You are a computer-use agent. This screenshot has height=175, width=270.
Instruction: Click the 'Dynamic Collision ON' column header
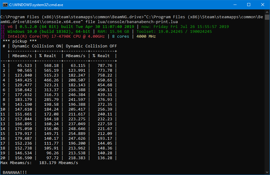[x=37, y=46]
